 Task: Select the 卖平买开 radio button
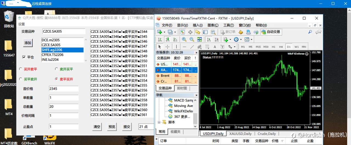coord(57,79)
